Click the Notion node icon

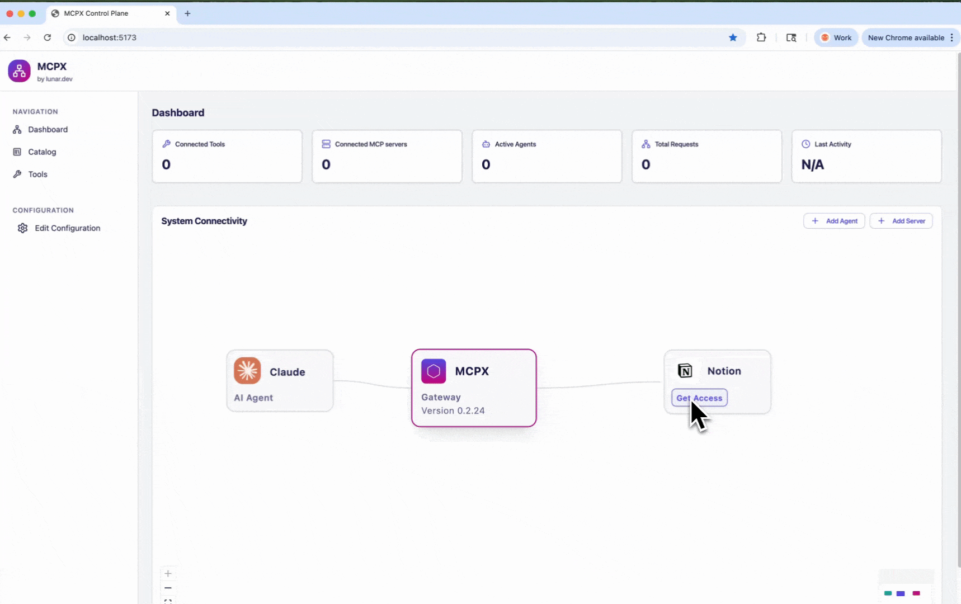coord(685,370)
